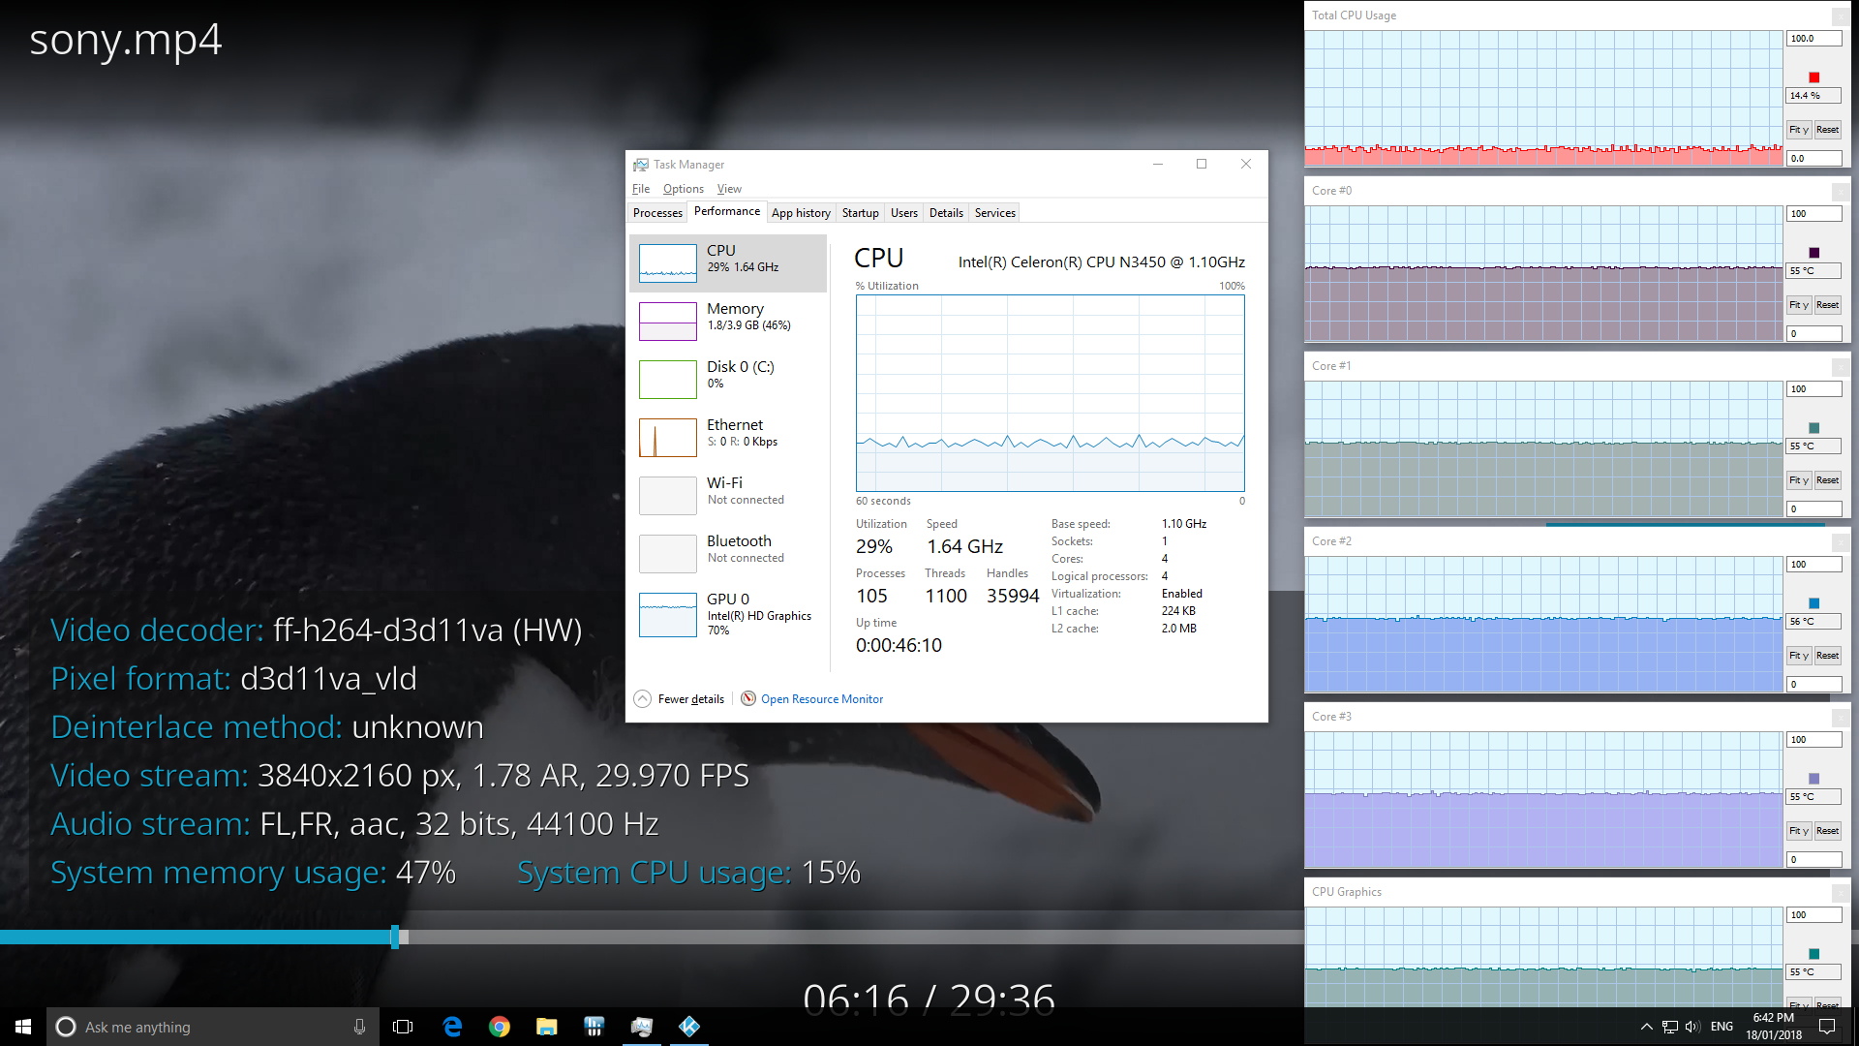The image size is (1859, 1046).
Task: Edit CPU Graphics max value 100 field
Action: click(1813, 915)
